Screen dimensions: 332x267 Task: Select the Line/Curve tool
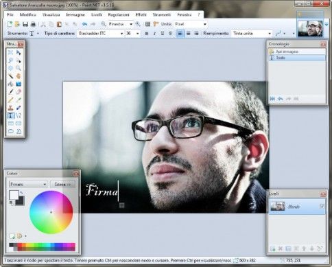(x=19, y=115)
